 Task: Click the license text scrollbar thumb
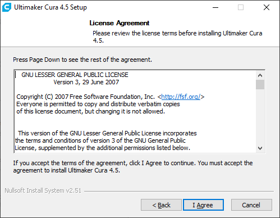260,84
